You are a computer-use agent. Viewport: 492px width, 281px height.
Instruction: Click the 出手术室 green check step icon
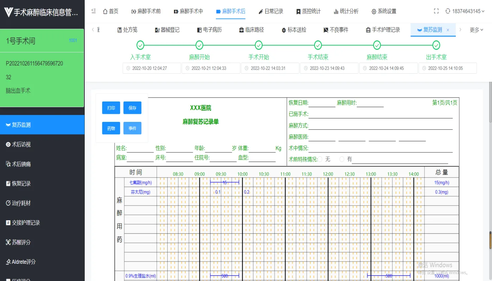tap(436, 45)
